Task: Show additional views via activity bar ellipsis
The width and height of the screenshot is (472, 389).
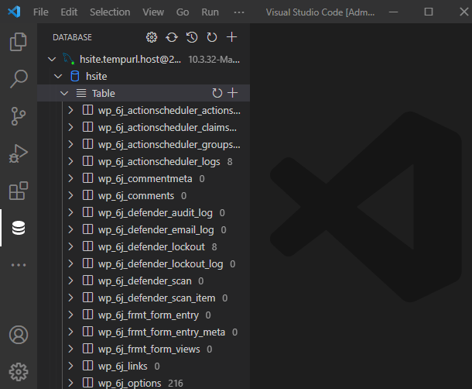Action: [19, 265]
